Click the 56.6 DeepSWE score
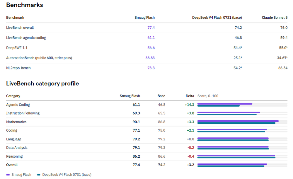 pyautogui.click(x=151, y=48)
